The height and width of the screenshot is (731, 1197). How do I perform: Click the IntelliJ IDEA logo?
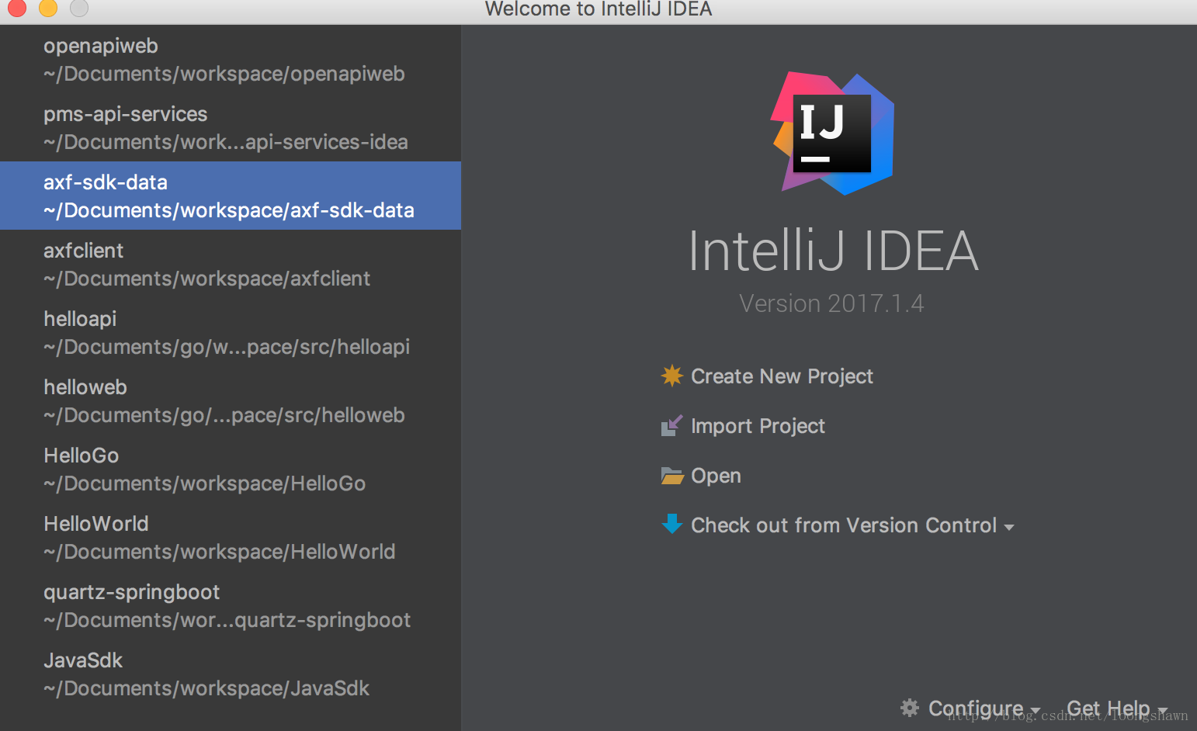[x=832, y=133]
